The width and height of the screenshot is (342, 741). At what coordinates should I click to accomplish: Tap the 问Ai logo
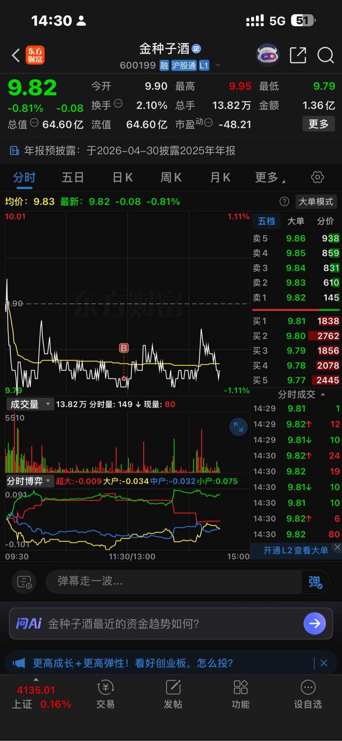coord(29,623)
